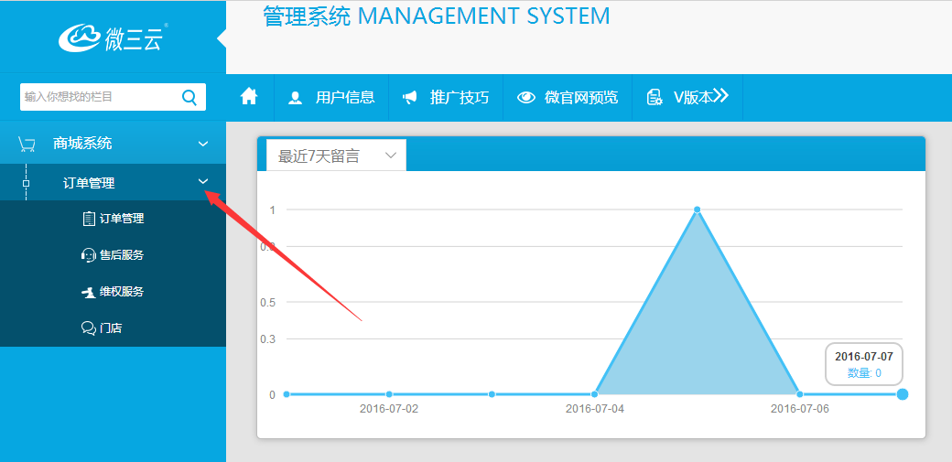Click the 2016-07-07 endpoint marker on chart
This screenshot has width=952, height=462.
903,394
